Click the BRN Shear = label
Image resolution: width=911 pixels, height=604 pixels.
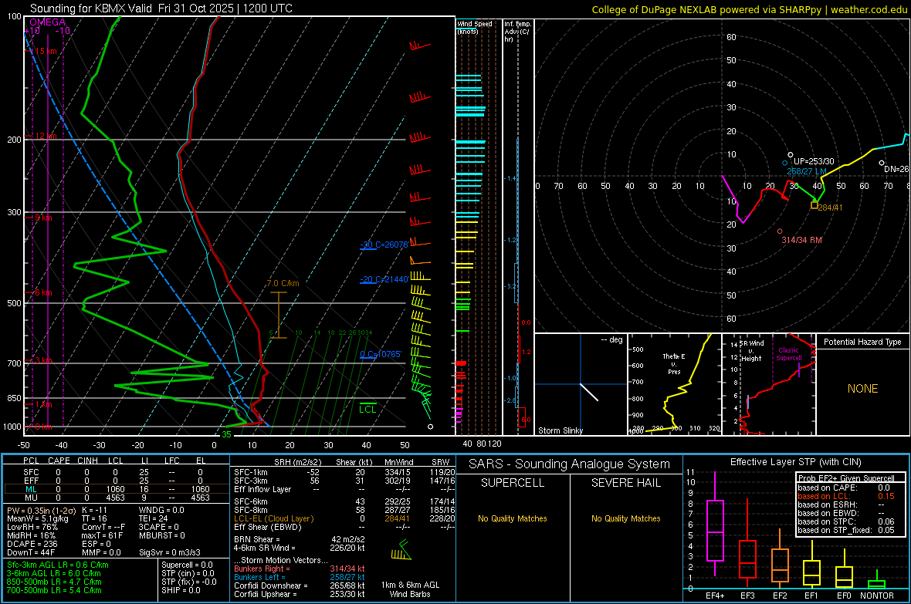tap(257, 539)
